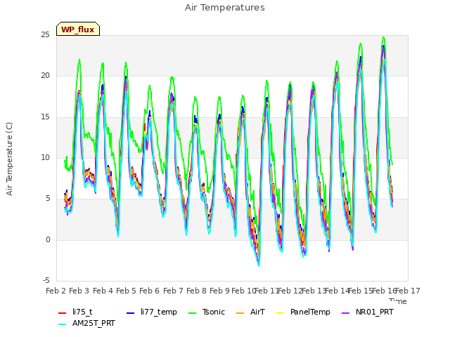Click the green Tsonic legend swatch
This screenshot has width=450, height=337.
pos(192,313)
